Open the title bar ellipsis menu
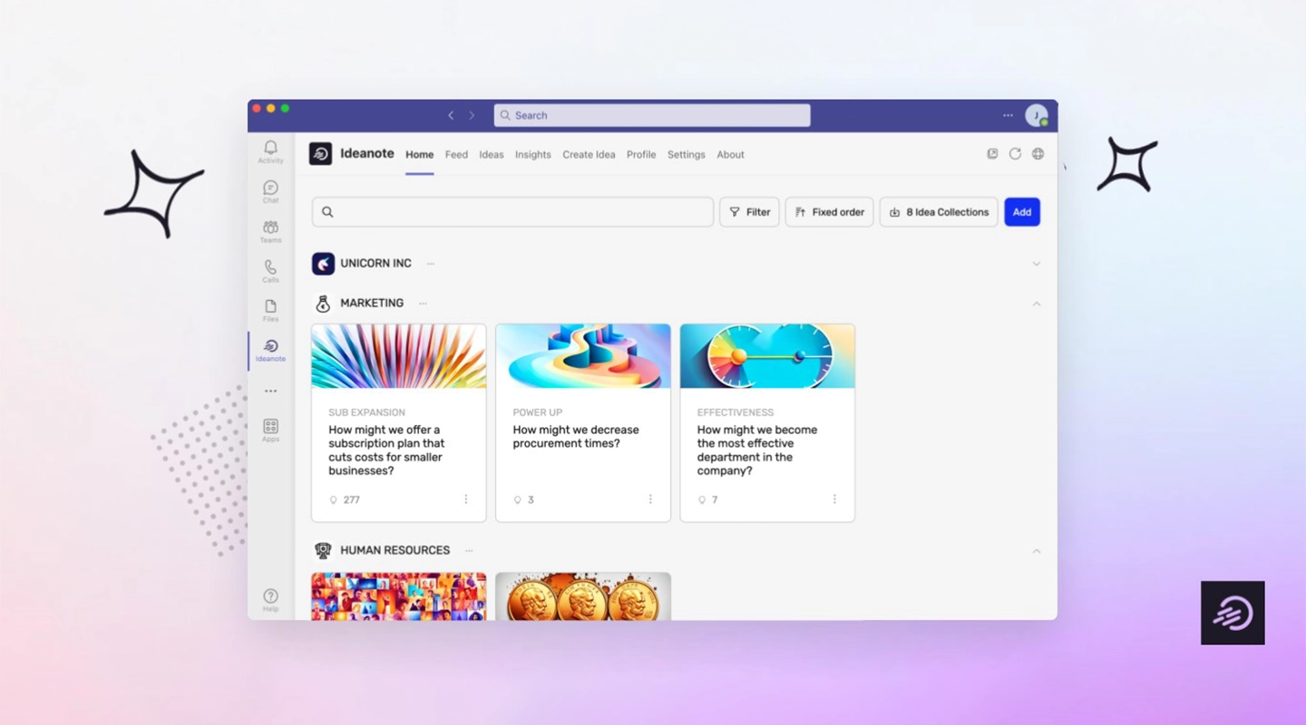1306x725 pixels. [1008, 115]
